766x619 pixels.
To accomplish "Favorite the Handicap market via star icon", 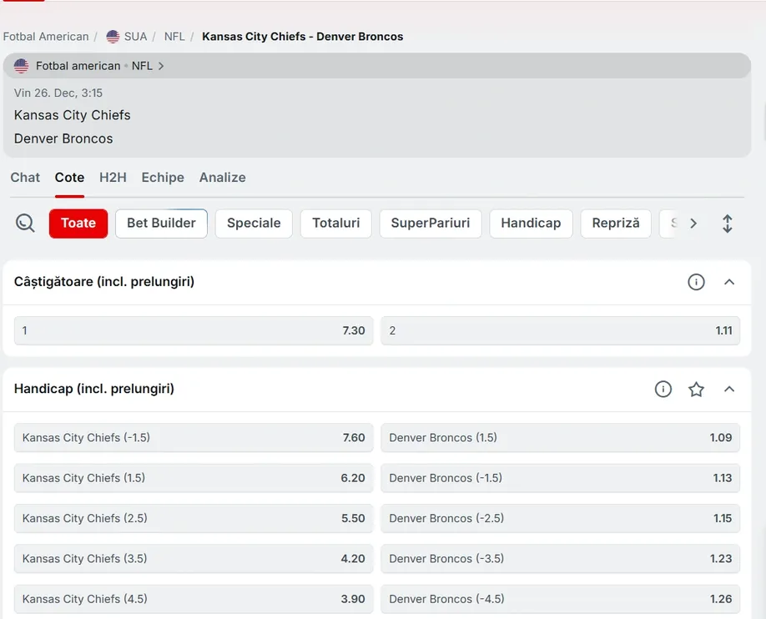I will tap(696, 389).
